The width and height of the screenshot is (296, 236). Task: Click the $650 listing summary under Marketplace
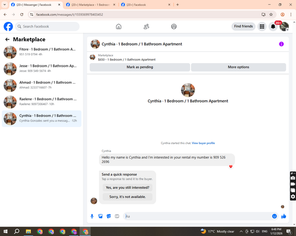tap(127, 60)
